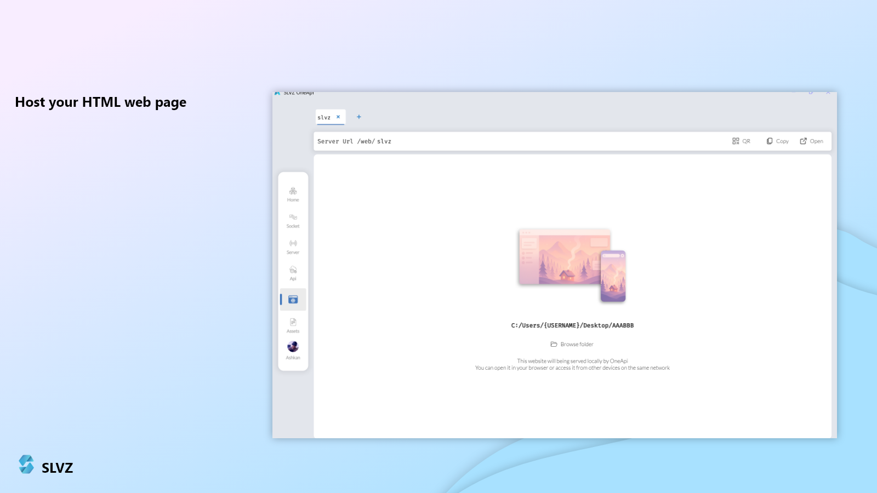Show the QR code for server URL
The width and height of the screenshot is (877, 493).
741,141
